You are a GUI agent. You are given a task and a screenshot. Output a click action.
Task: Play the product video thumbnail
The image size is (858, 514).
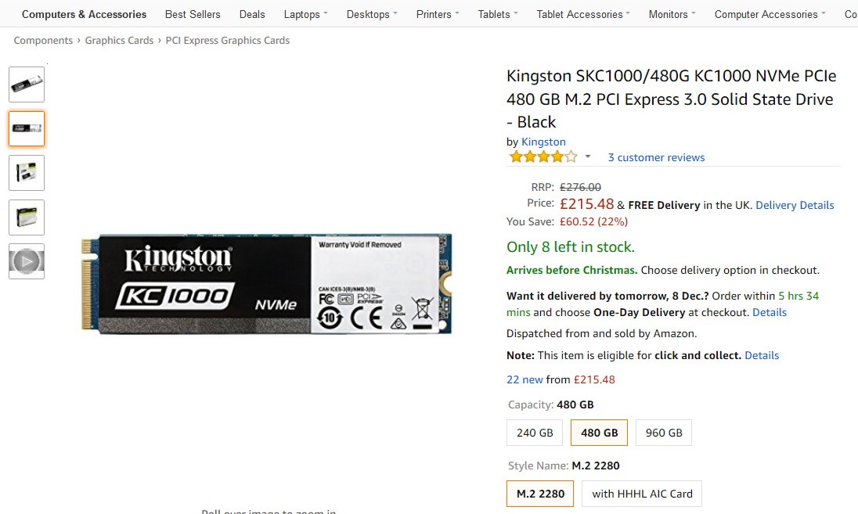27,261
